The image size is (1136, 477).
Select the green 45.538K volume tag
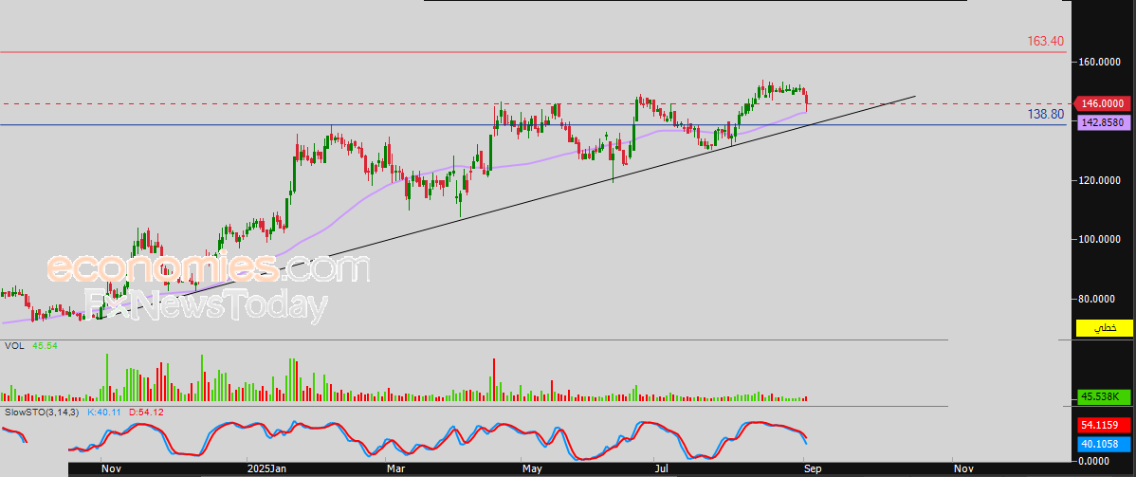1105,396
